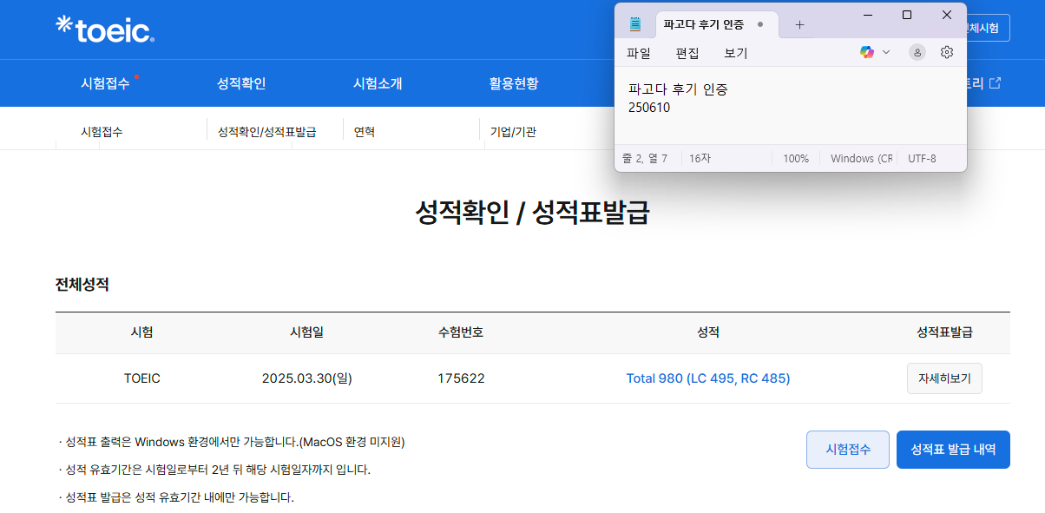The height and width of the screenshot is (513, 1045).
Task: Open the 파일 menu in Notepad
Action: 639,53
